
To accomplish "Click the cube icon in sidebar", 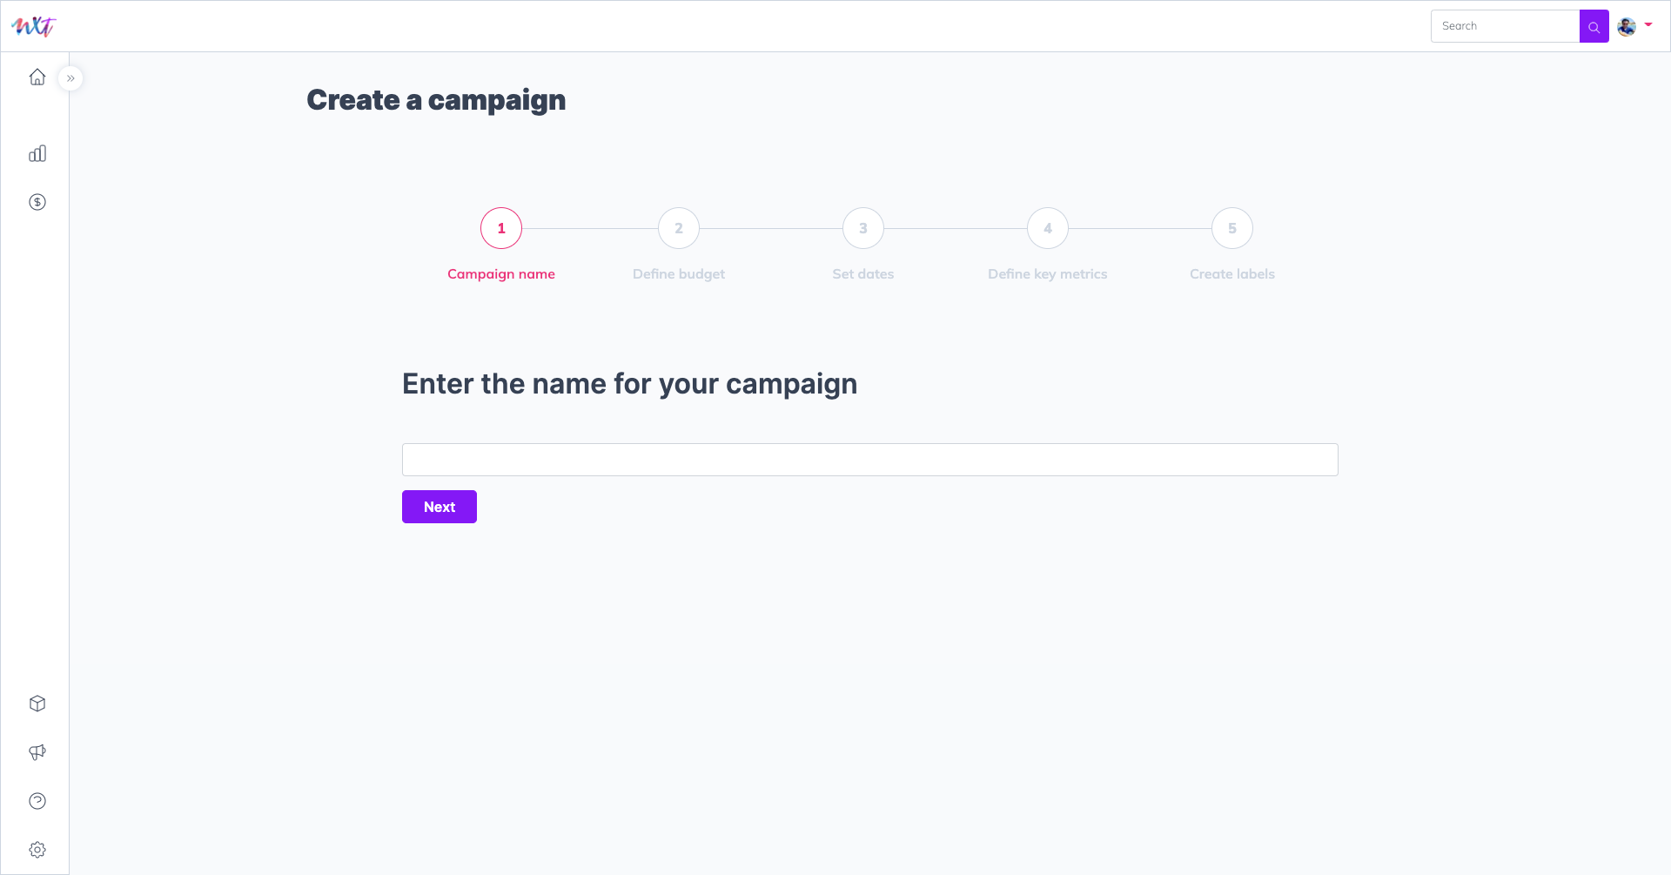I will [37, 703].
